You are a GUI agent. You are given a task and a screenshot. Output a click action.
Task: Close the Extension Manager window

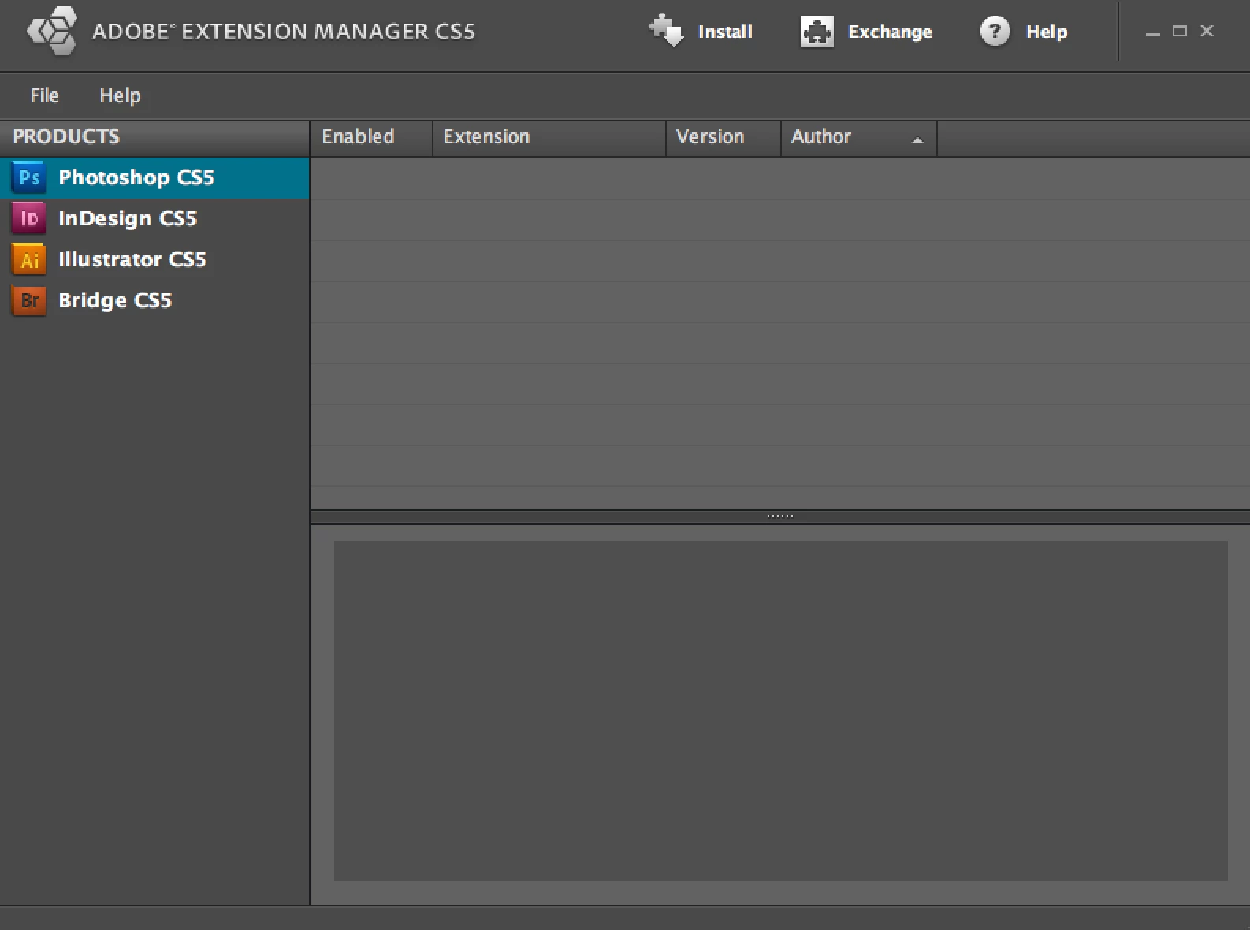click(x=1207, y=31)
